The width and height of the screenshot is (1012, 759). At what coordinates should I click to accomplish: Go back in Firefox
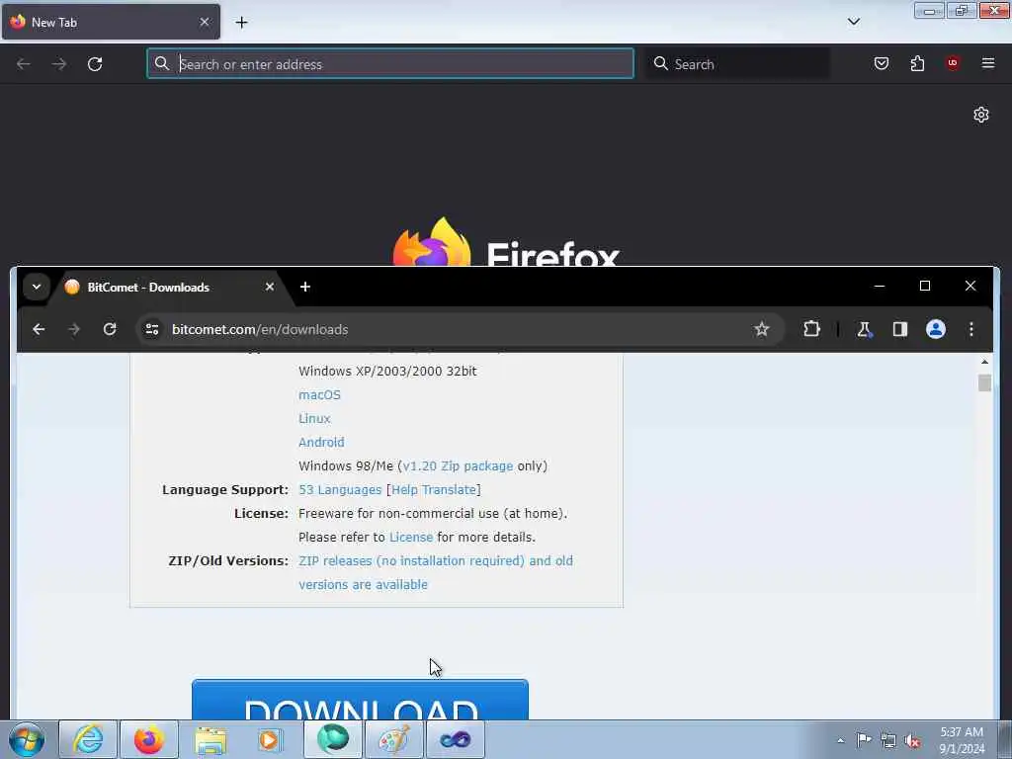(x=24, y=64)
